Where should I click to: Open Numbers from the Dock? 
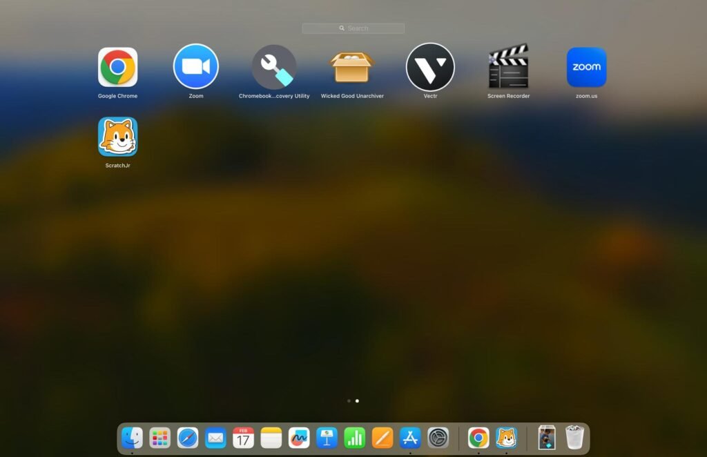pos(355,438)
